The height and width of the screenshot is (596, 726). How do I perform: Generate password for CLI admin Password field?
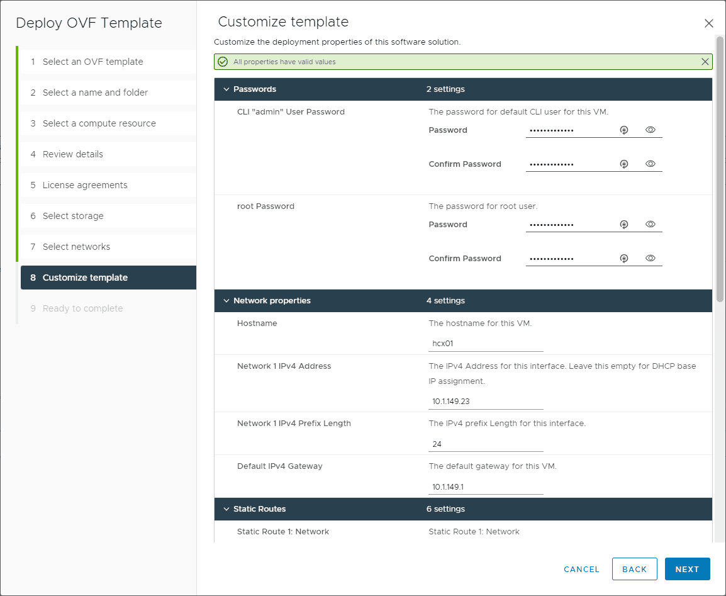coord(623,130)
